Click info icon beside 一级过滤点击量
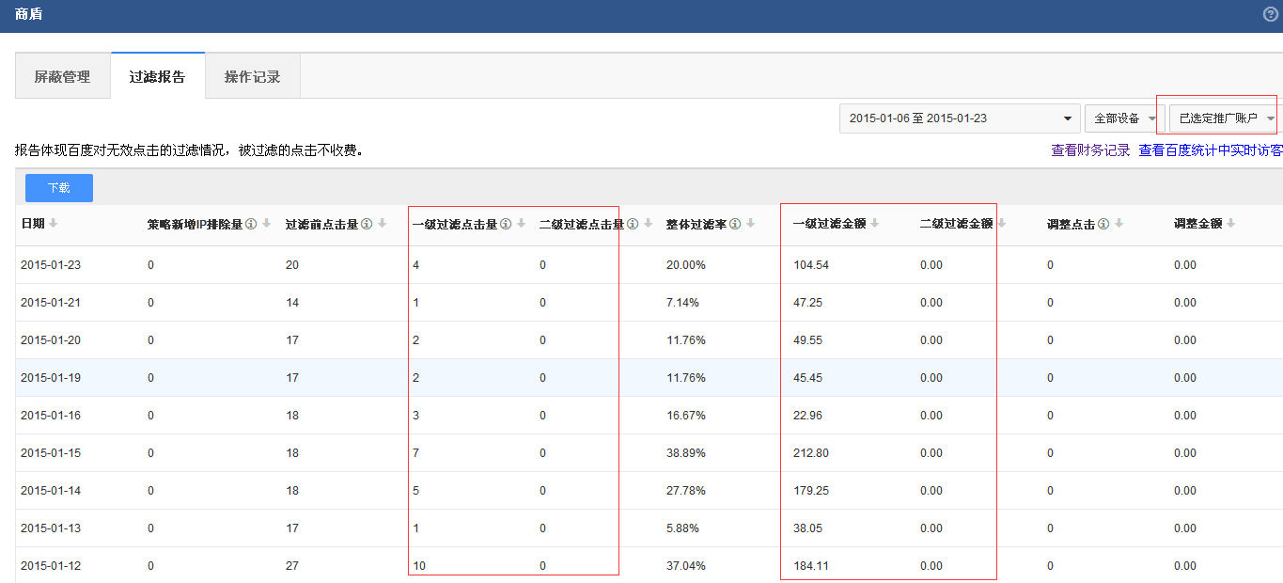Image resolution: width=1283 pixels, height=583 pixels. pos(505,224)
